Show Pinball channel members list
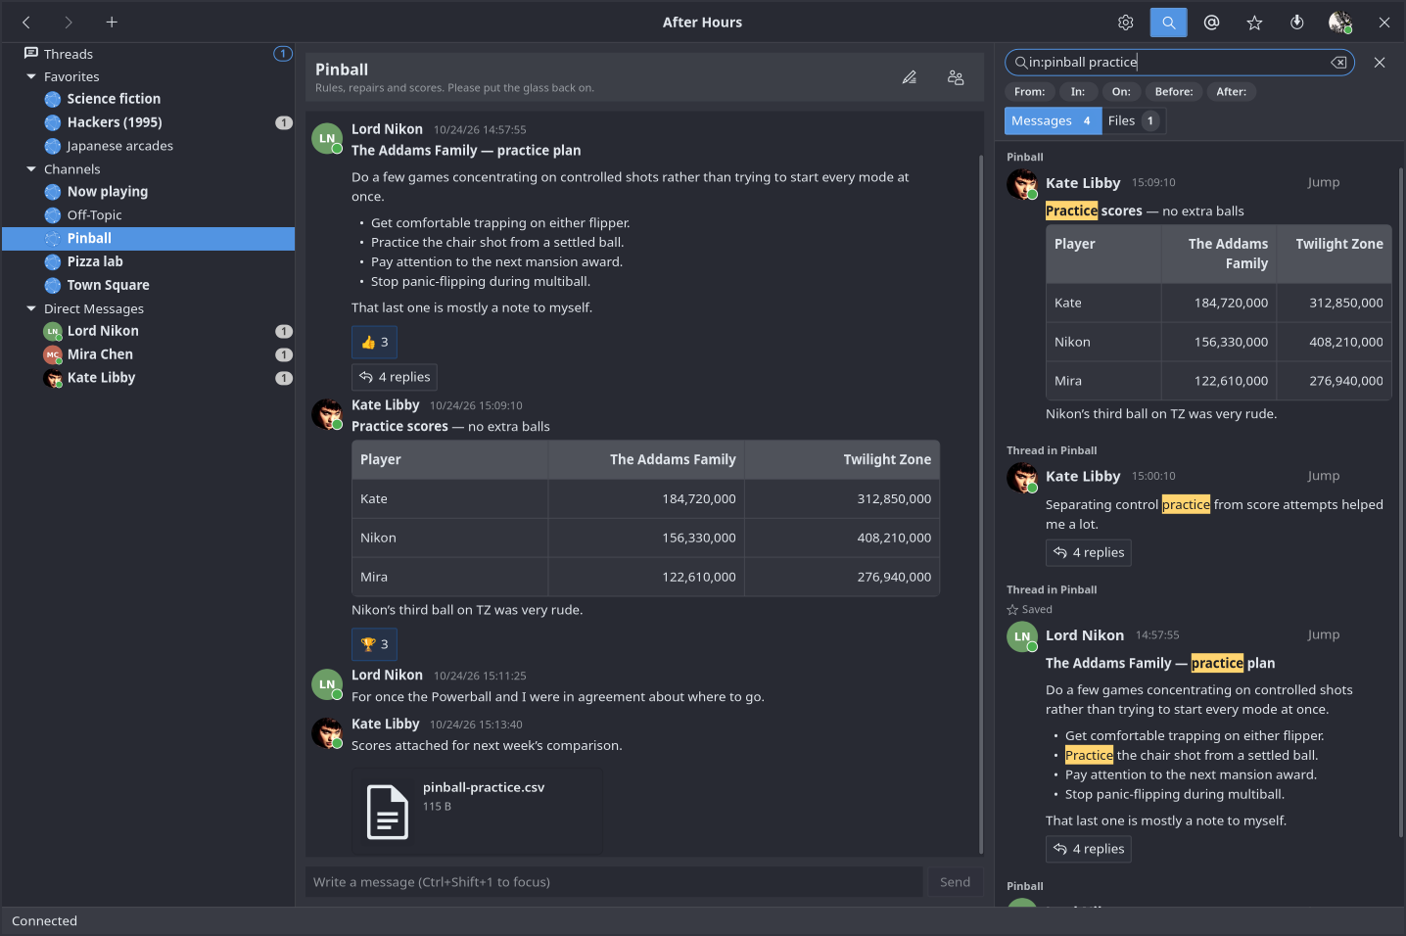The width and height of the screenshot is (1406, 936). 956,77
